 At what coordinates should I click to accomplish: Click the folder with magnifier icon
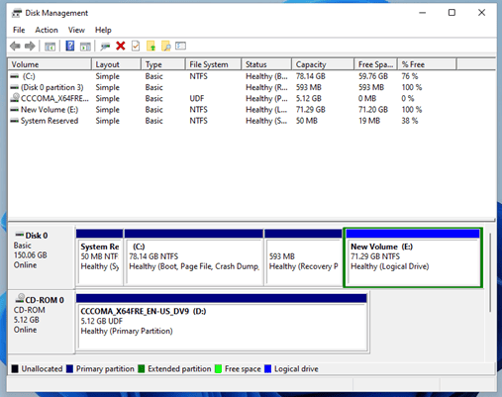click(166, 46)
